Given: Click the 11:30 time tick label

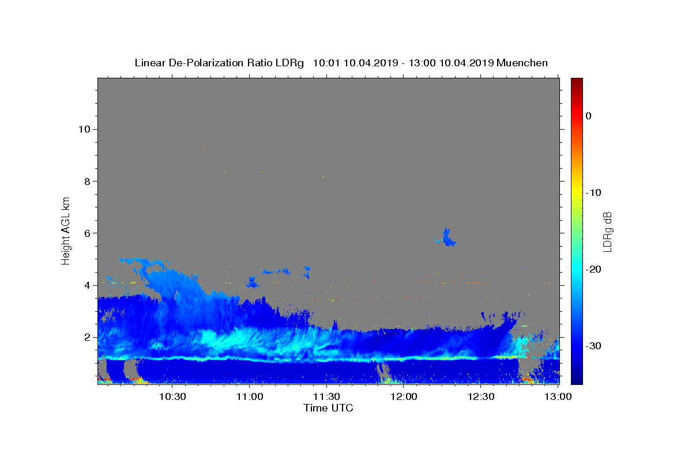Looking at the screenshot, I should click(327, 396).
